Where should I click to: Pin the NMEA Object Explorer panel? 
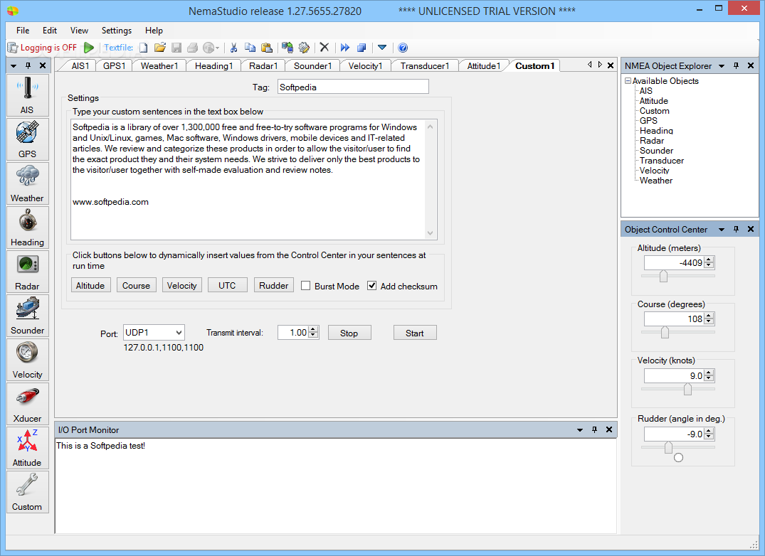pyautogui.click(x=737, y=65)
